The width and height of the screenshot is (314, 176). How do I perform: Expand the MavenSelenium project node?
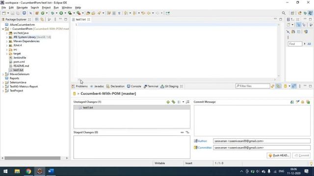3,74
